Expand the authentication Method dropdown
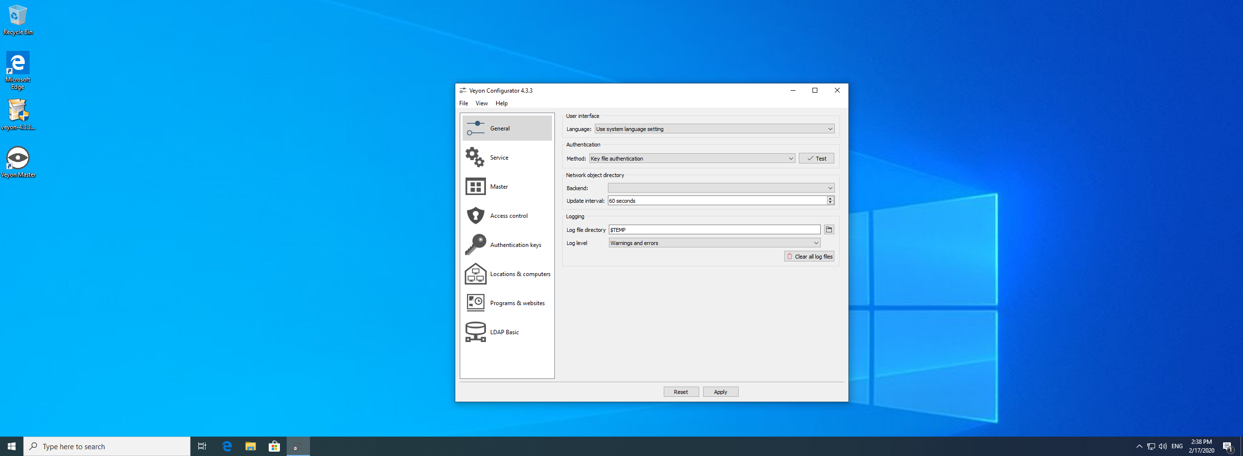 pyautogui.click(x=692, y=158)
